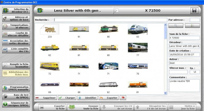The width and height of the screenshot is (204, 111).
Task: Click the Par adresse input field
Action: [x=195, y=20]
